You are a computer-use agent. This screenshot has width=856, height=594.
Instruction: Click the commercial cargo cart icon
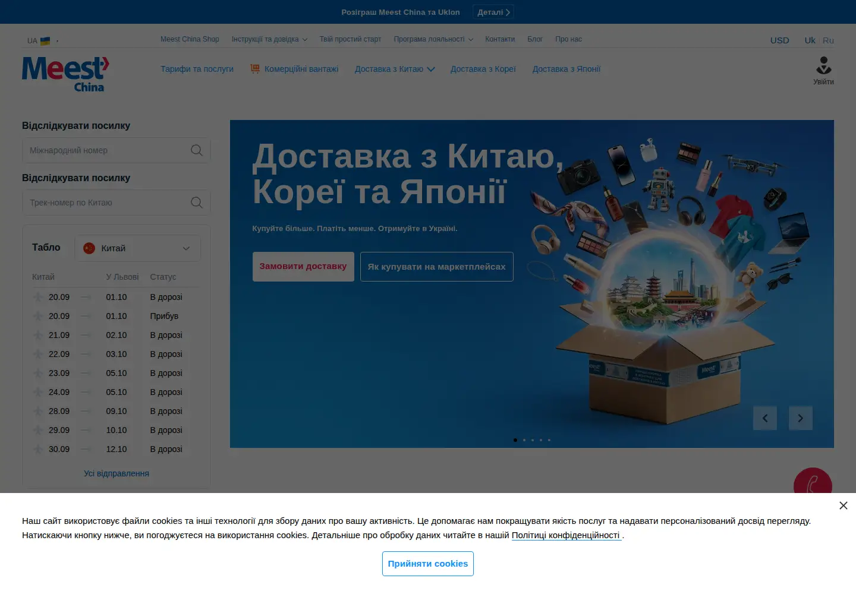click(x=255, y=69)
